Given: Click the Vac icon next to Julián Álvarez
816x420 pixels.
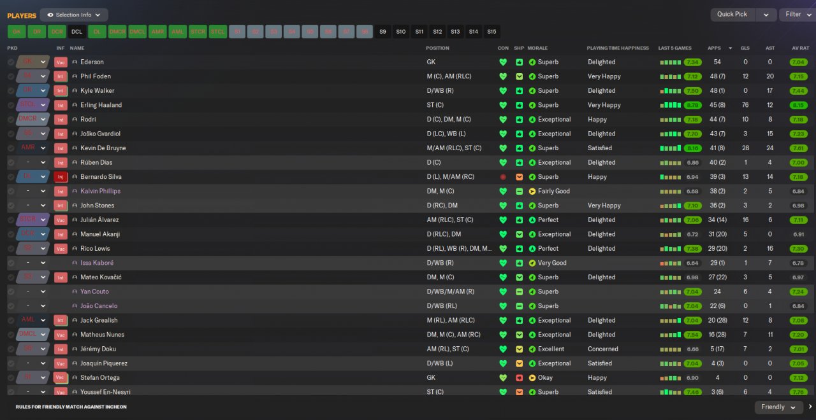Looking at the screenshot, I should coord(61,220).
